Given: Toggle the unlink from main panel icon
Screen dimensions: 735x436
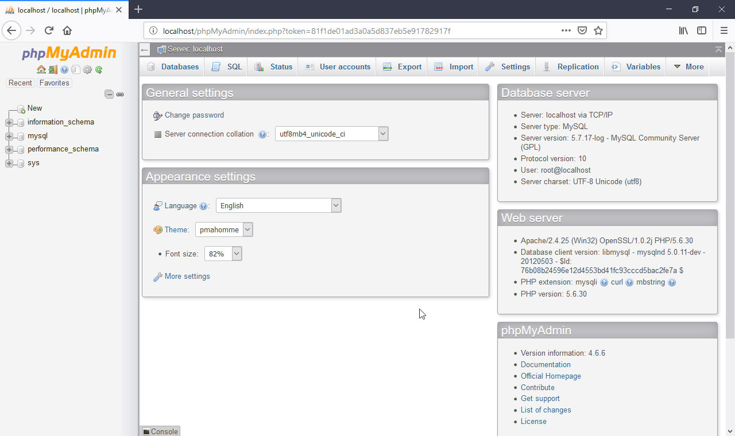Looking at the screenshot, I should tap(120, 94).
